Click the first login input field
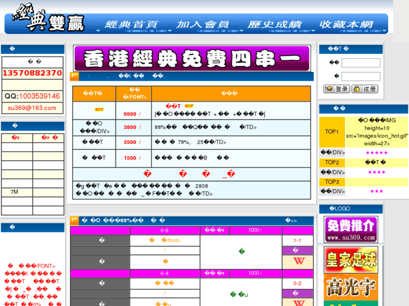The width and height of the screenshot is (409, 306). [361, 63]
